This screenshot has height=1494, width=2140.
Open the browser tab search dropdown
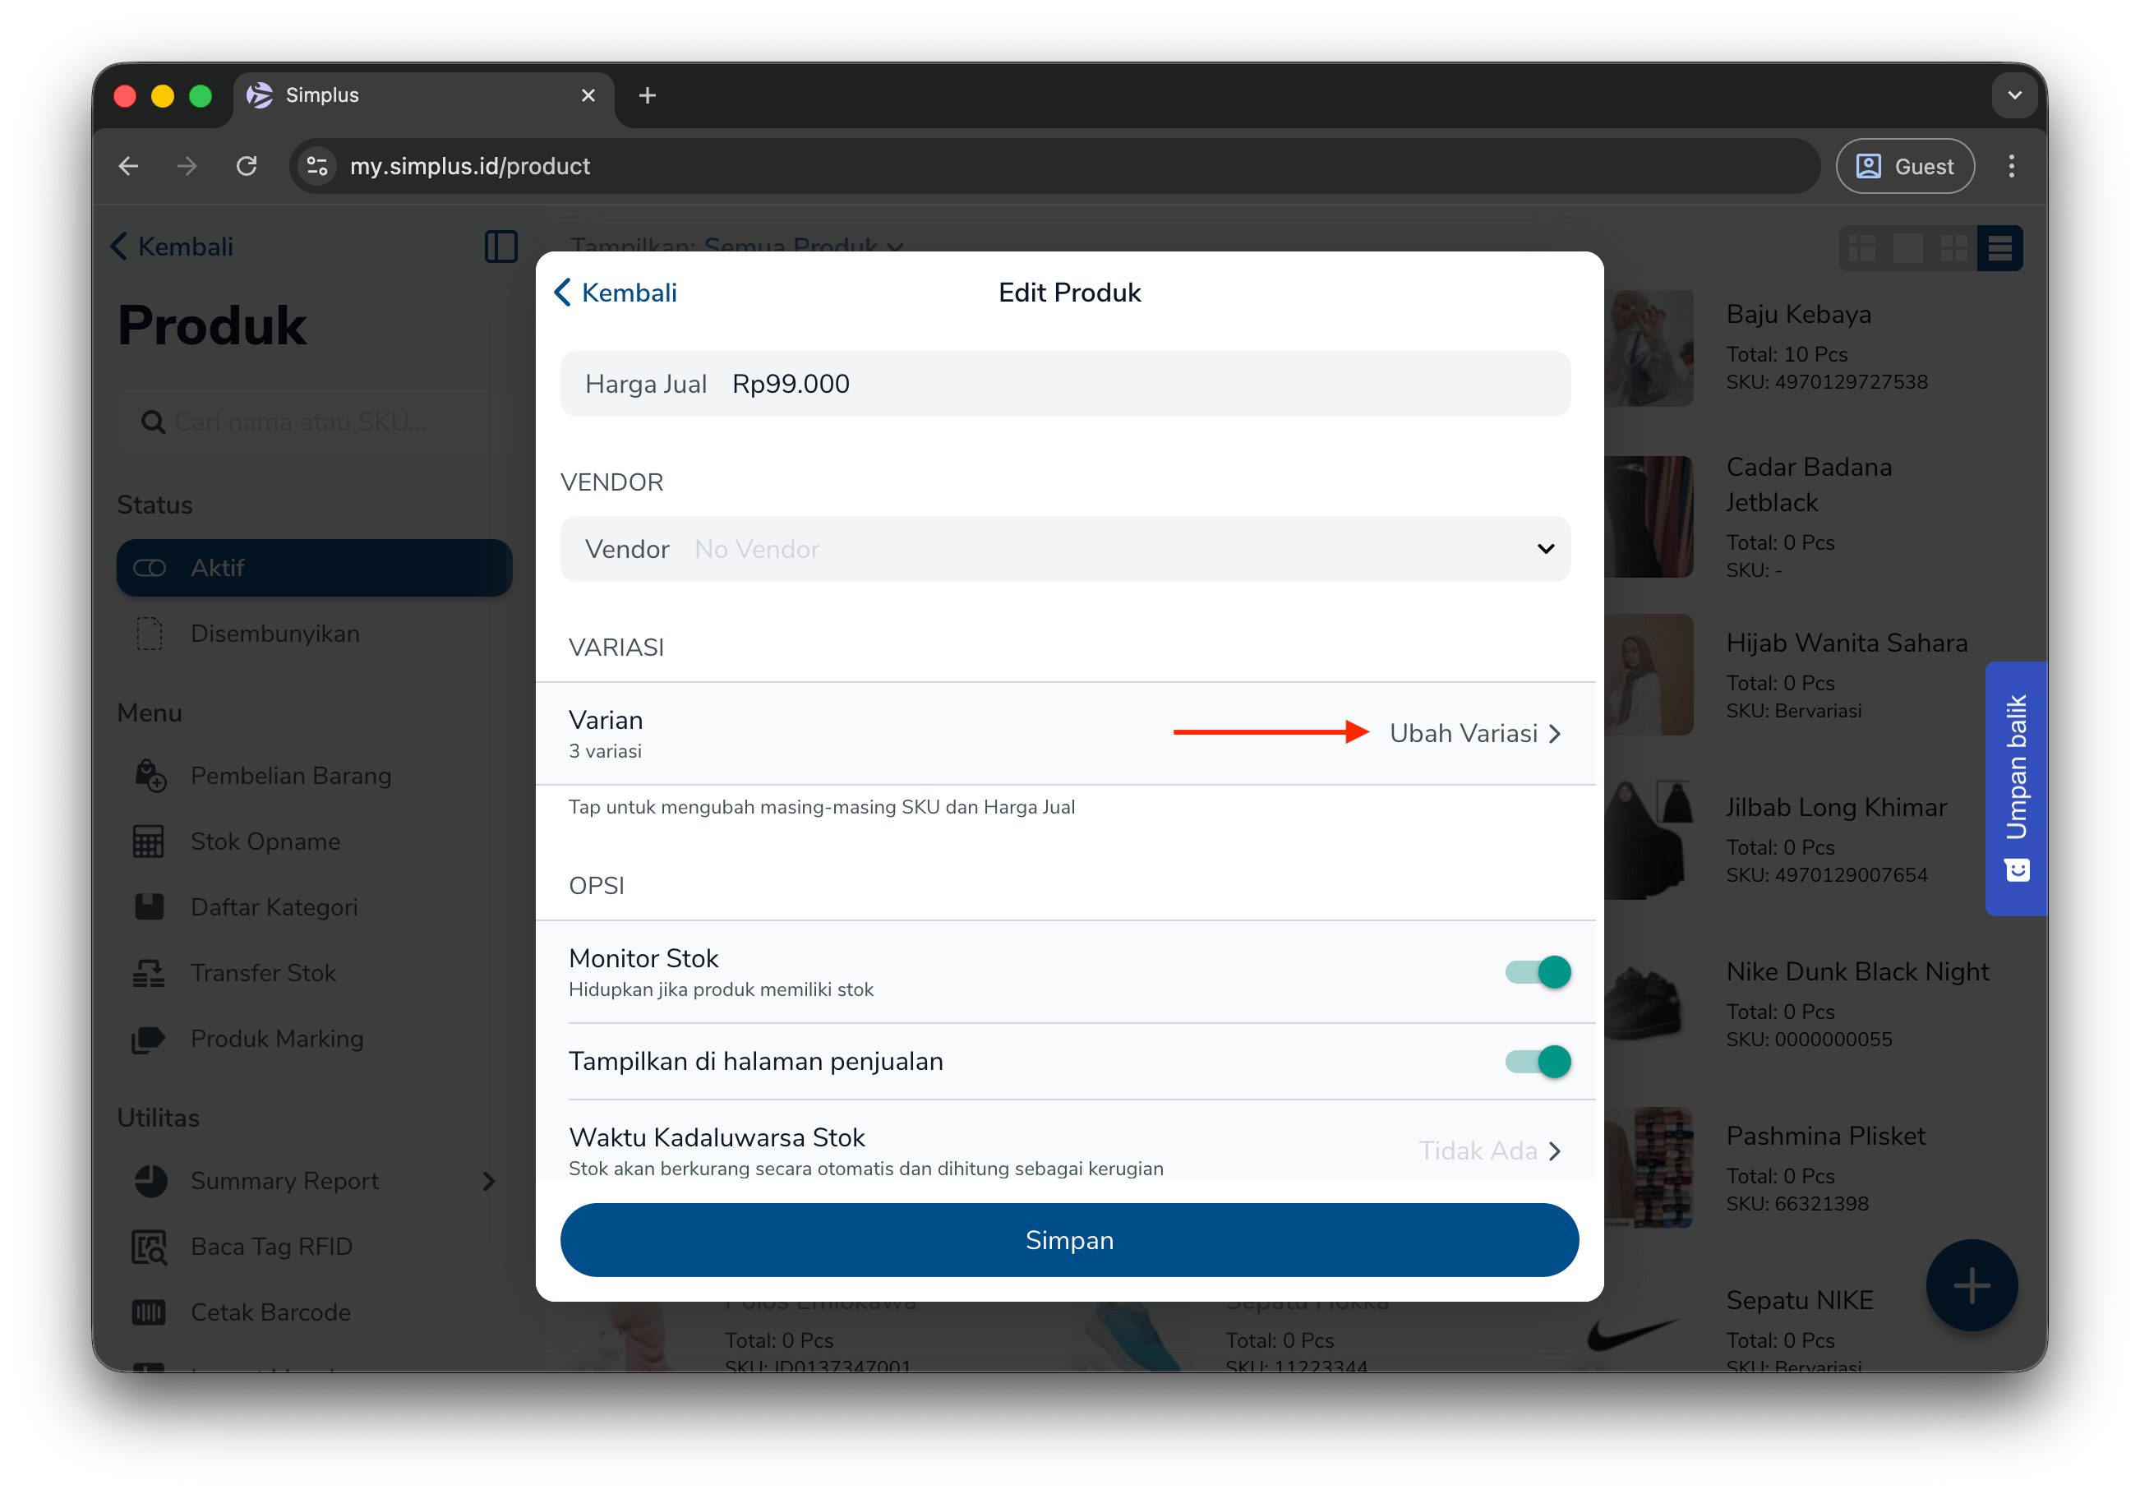2014,95
